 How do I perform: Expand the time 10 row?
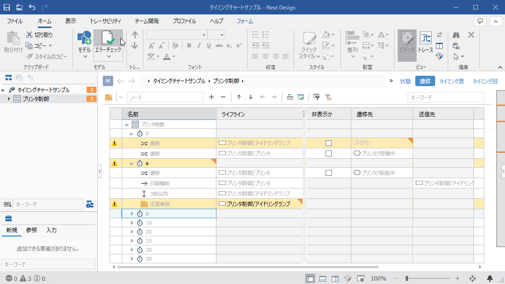click(x=132, y=223)
